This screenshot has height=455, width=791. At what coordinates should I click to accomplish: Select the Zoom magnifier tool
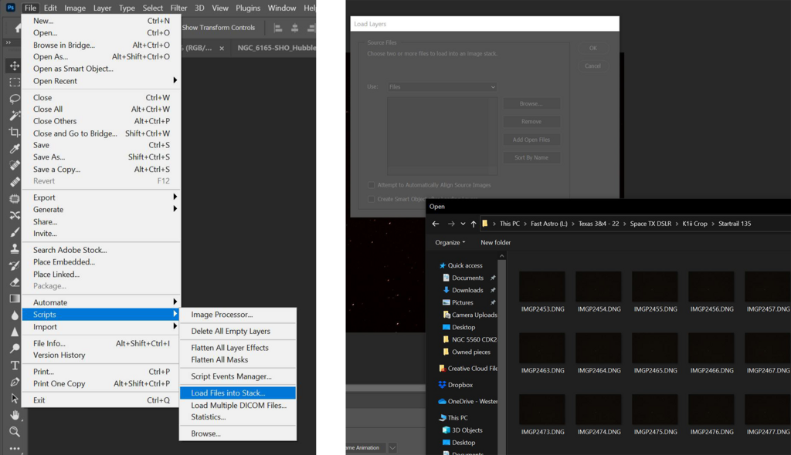(x=14, y=431)
